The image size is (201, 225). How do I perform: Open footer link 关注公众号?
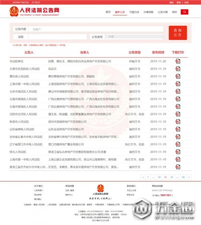tap(131, 191)
